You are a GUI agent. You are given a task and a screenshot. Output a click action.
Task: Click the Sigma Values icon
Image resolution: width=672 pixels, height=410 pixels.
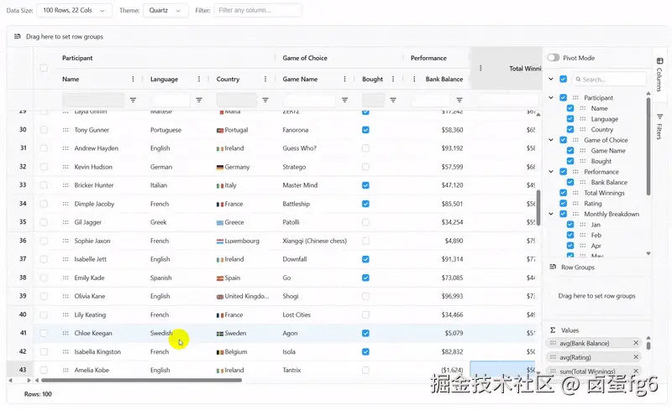click(x=553, y=330)
